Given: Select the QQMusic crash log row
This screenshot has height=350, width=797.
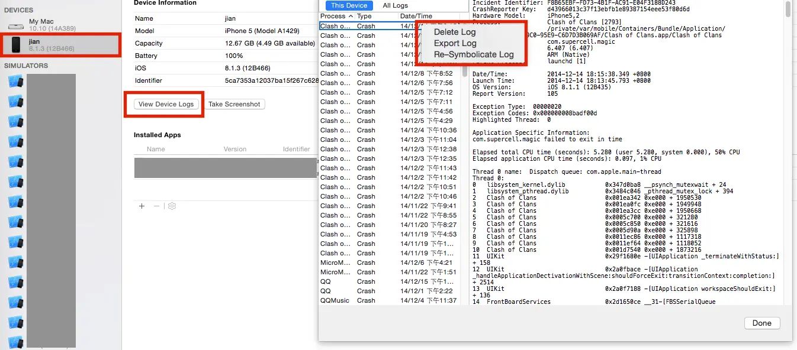Looking at the screenshot, I should coord(390,300).
